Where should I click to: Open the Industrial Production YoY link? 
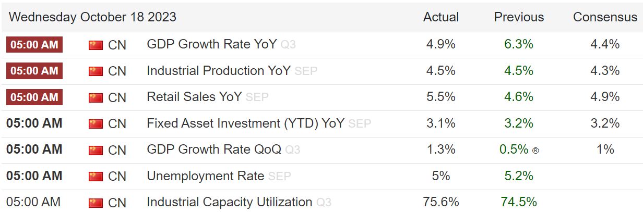click(x=219, y=70)
